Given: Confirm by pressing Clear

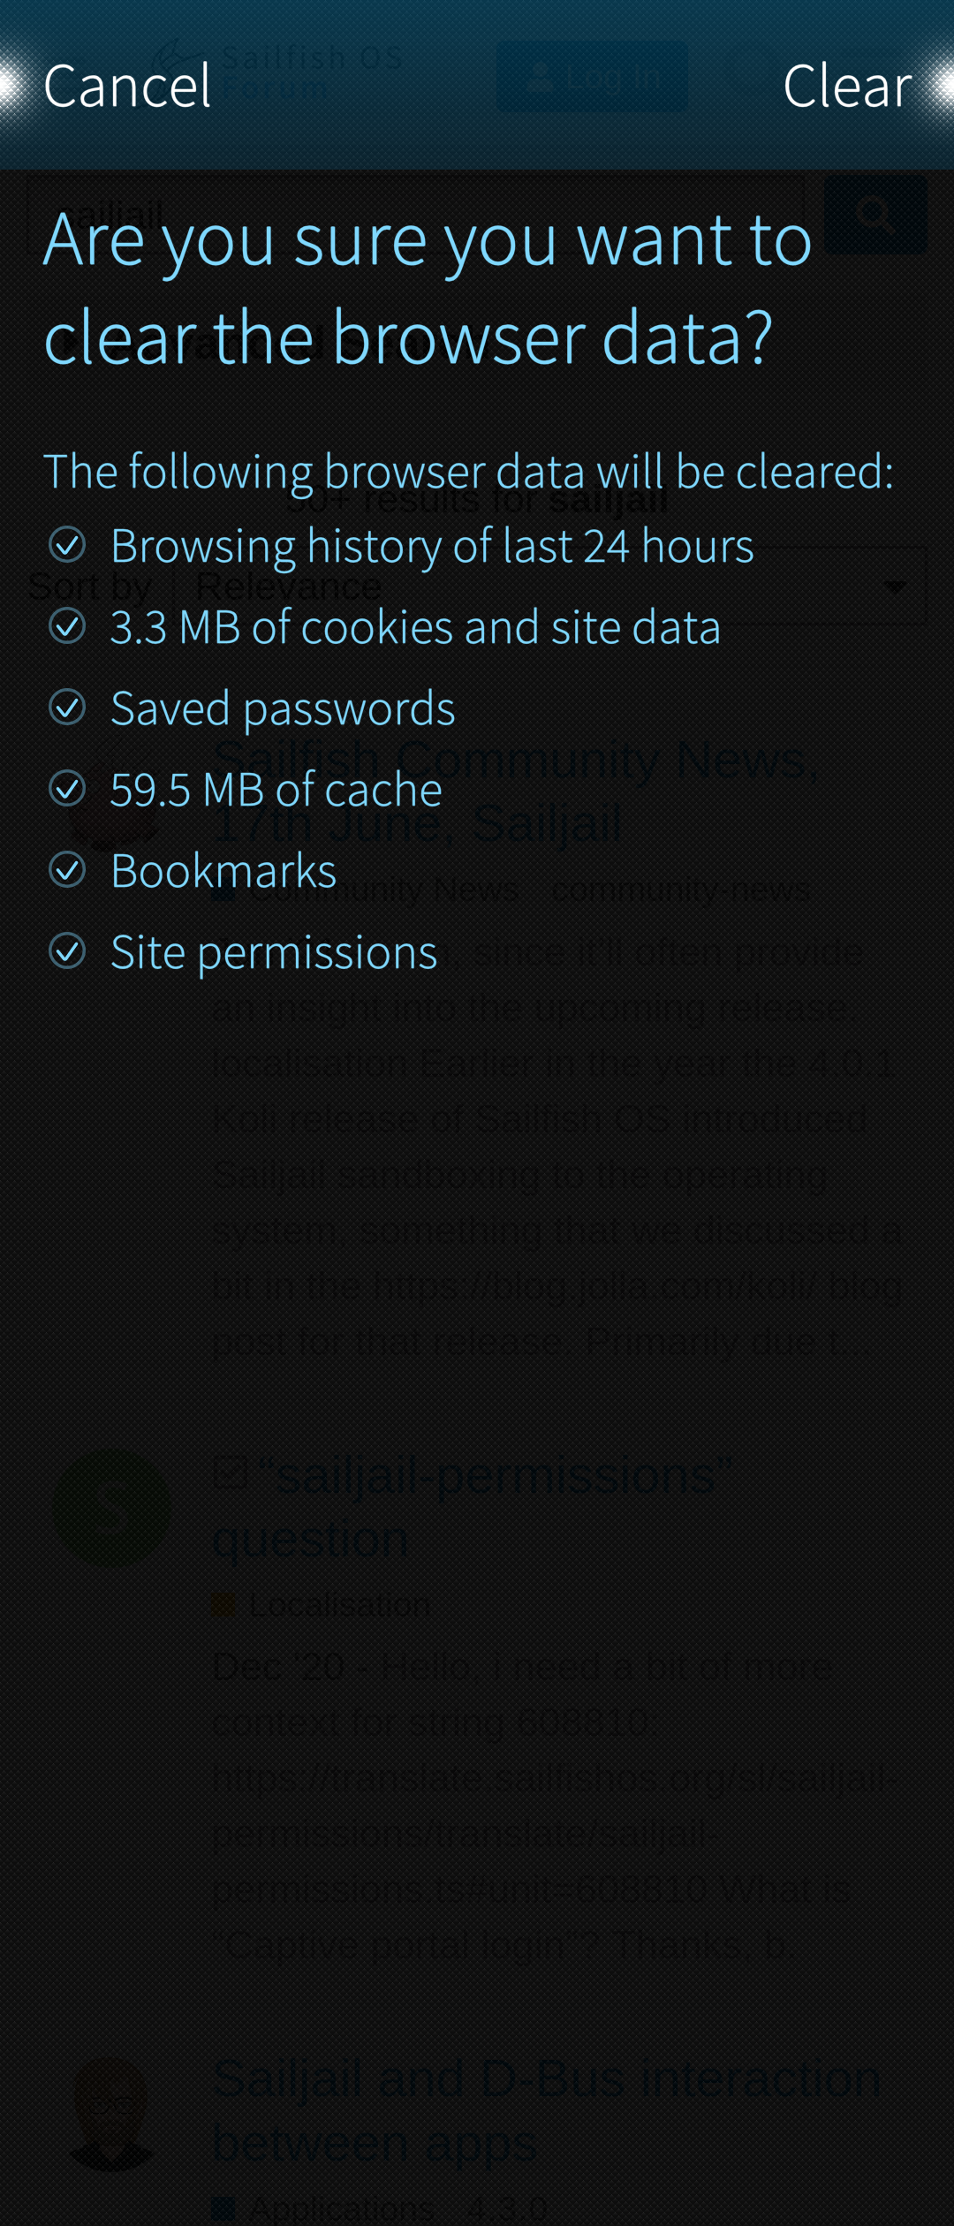Looking at the screenshot, I should click(846, 87).
